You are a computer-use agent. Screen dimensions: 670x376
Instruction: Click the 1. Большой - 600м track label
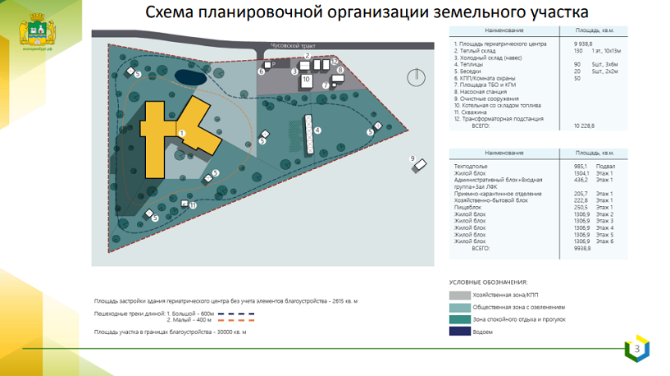coord(189,314)
